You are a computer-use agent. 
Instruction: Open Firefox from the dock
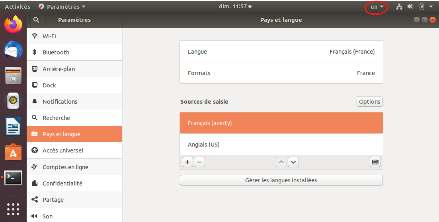click(x=13, y=25)
